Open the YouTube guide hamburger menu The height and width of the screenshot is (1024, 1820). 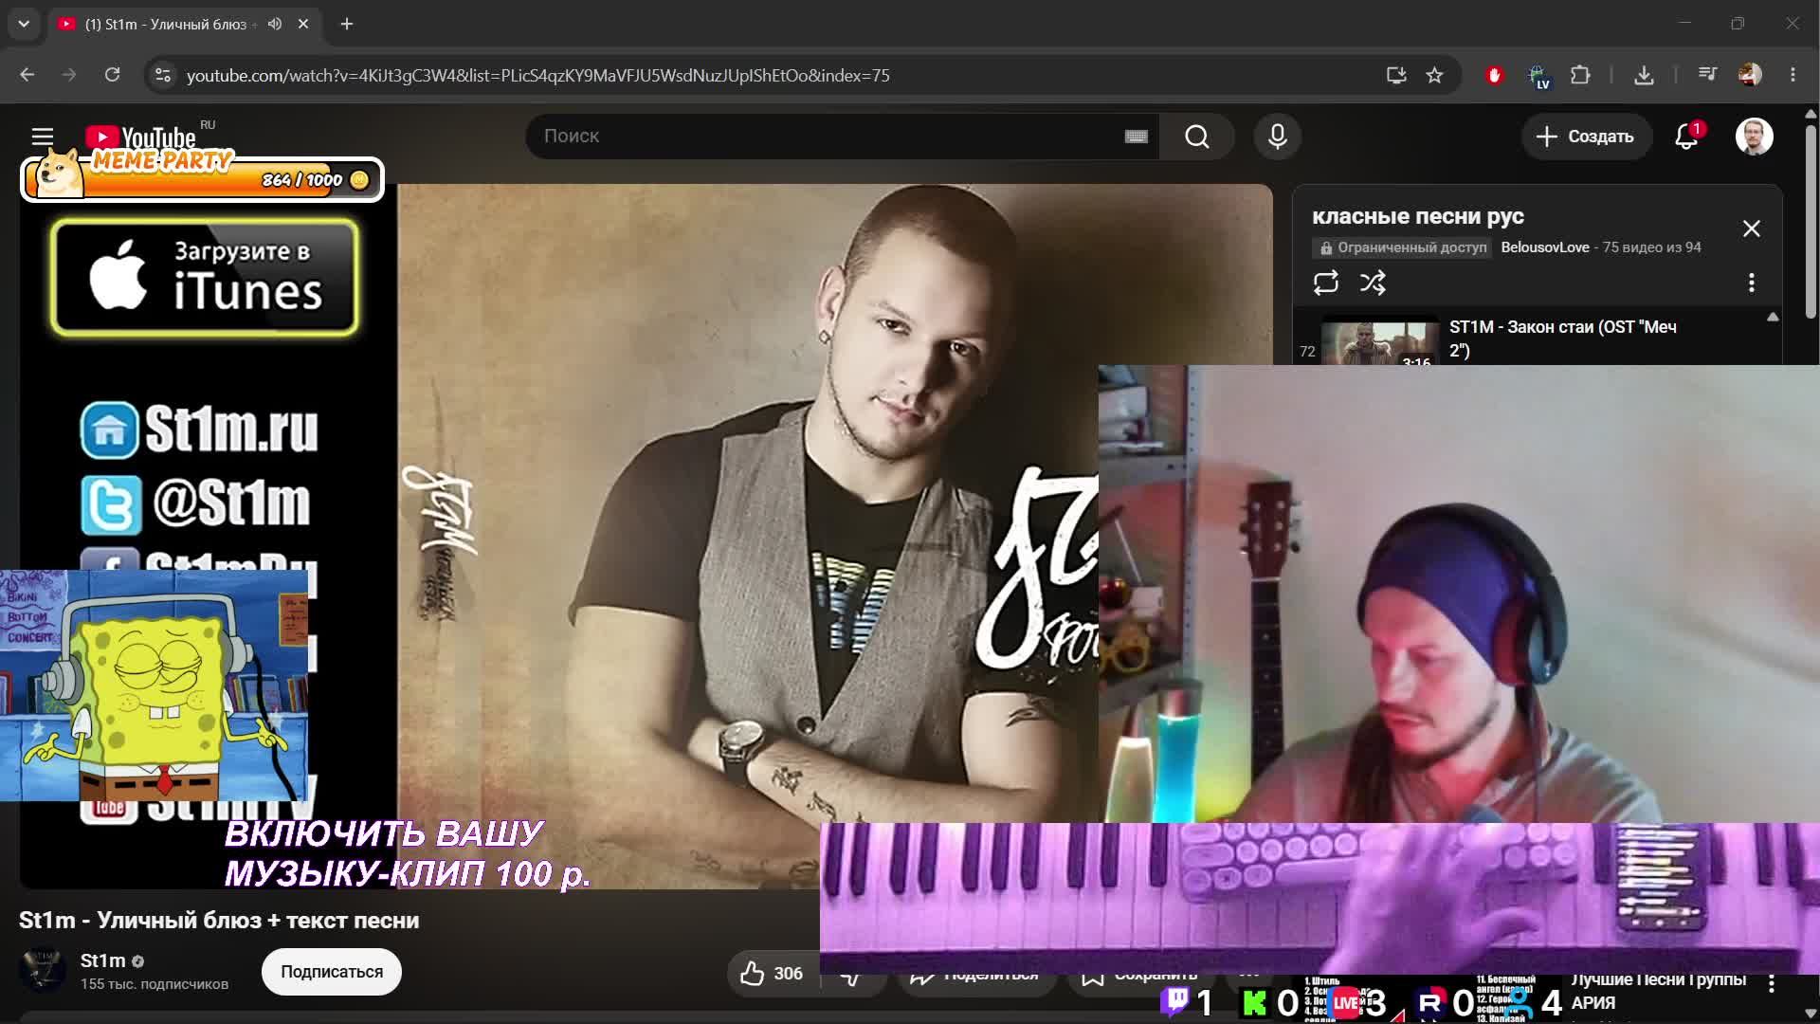coord(43,137)
